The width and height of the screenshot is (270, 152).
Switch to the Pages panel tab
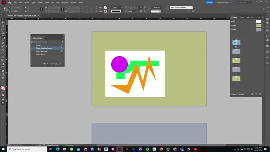(x=234, y=18)
